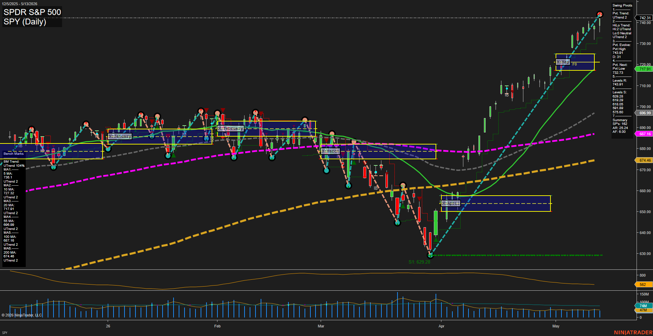Select the gray 696.99 price axis marker

pos(644,113)
